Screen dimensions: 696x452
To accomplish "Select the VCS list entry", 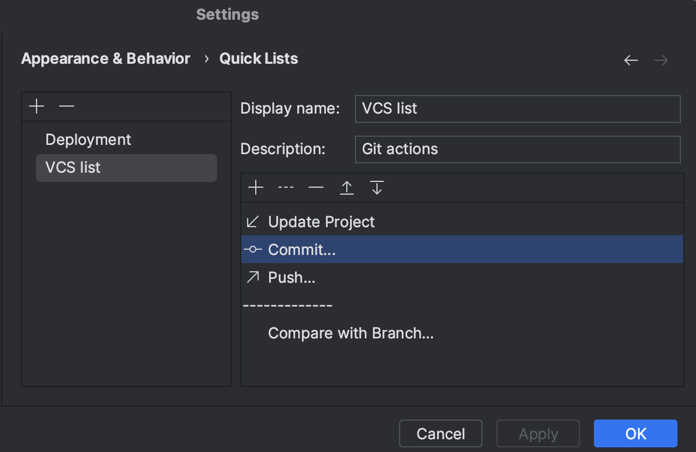I will (x=72, y=167).
